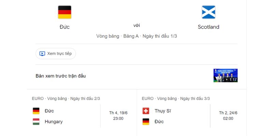The height and width of the screenshot is (136, 273).
Task: Click the large Scotland flag icon
Action: point(209,12)
